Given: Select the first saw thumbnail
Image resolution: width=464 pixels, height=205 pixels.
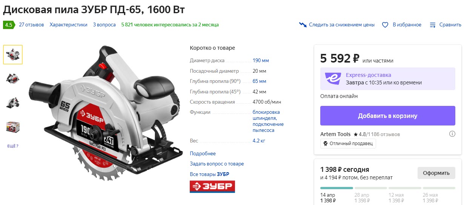Looking at the screenshot, I should click(13, 55).
